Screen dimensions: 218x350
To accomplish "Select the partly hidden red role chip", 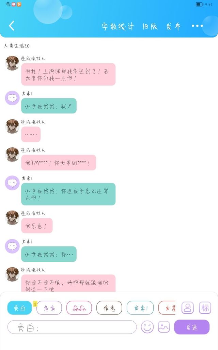I will tap(167, 308).
